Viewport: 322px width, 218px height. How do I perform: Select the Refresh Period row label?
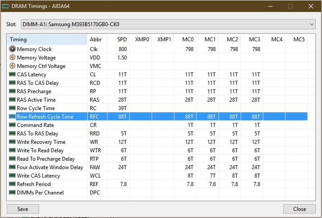pos(34,184)
